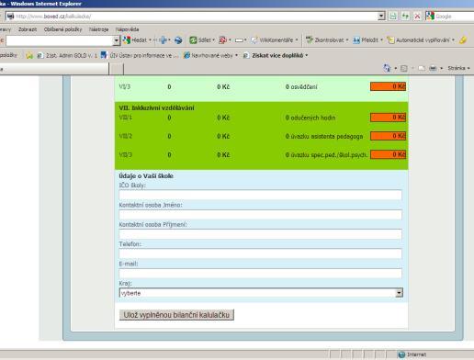Expand the Stránka menu dropdown
Viewport: 474px width, 360px height.
[458, 68]
